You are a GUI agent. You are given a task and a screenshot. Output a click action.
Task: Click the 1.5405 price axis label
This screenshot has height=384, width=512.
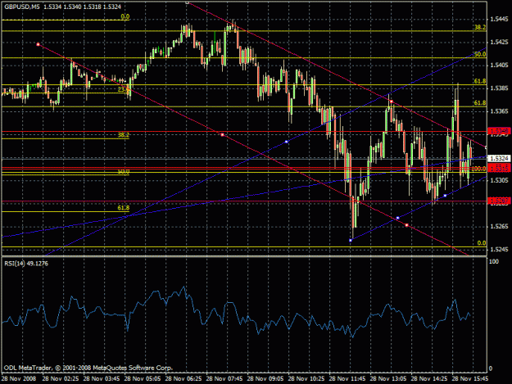(499, 66)
